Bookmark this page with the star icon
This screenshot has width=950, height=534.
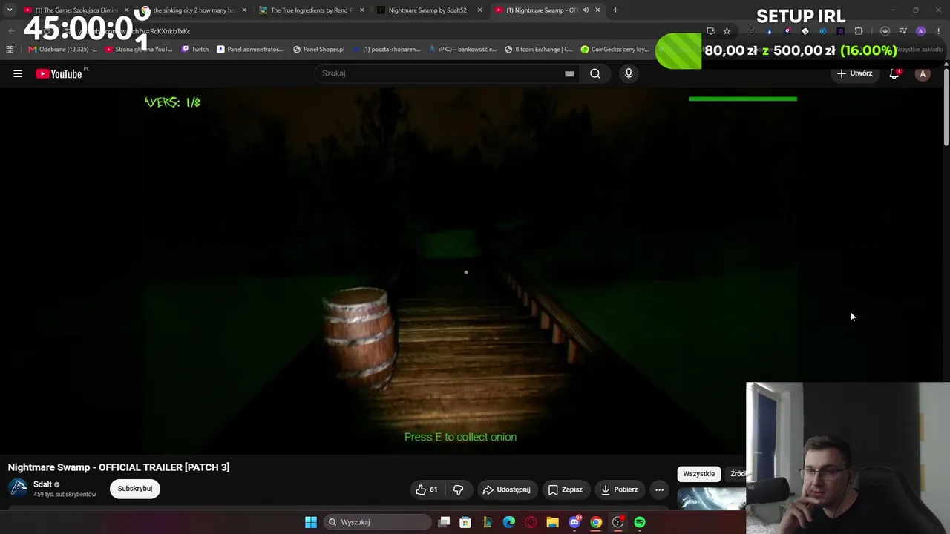727,31
